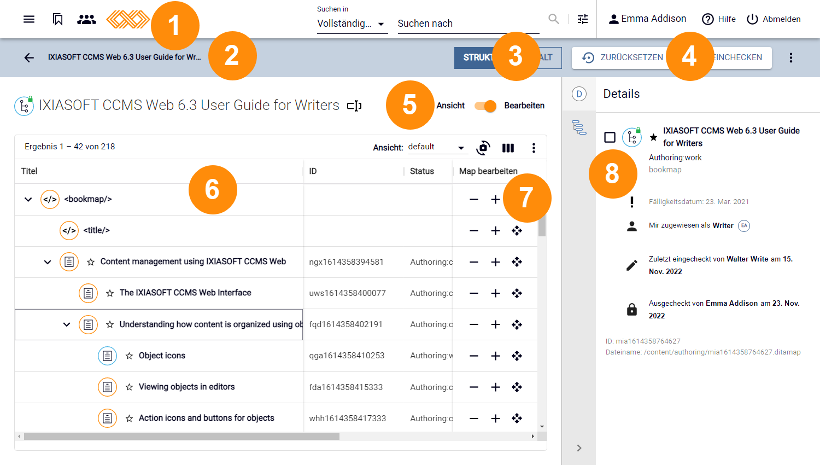Sort by the ID column header

[x=313, y=171]
